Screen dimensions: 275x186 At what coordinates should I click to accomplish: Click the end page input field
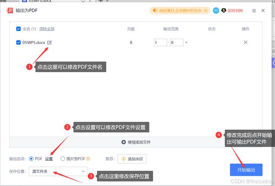(x=177, y=42)
